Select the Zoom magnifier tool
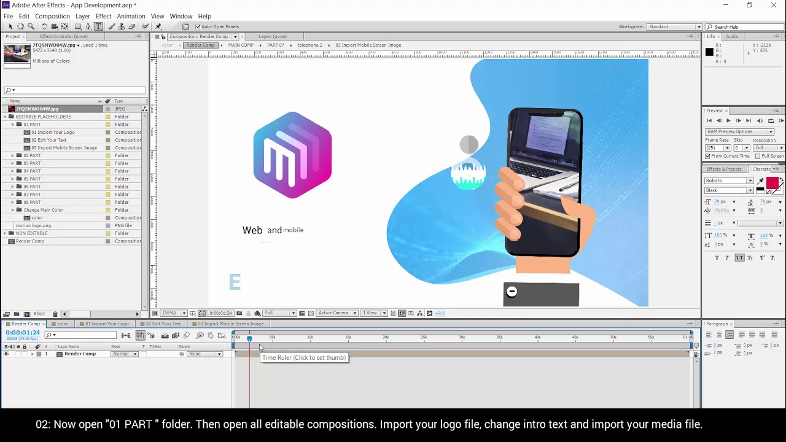 (31, 26)
